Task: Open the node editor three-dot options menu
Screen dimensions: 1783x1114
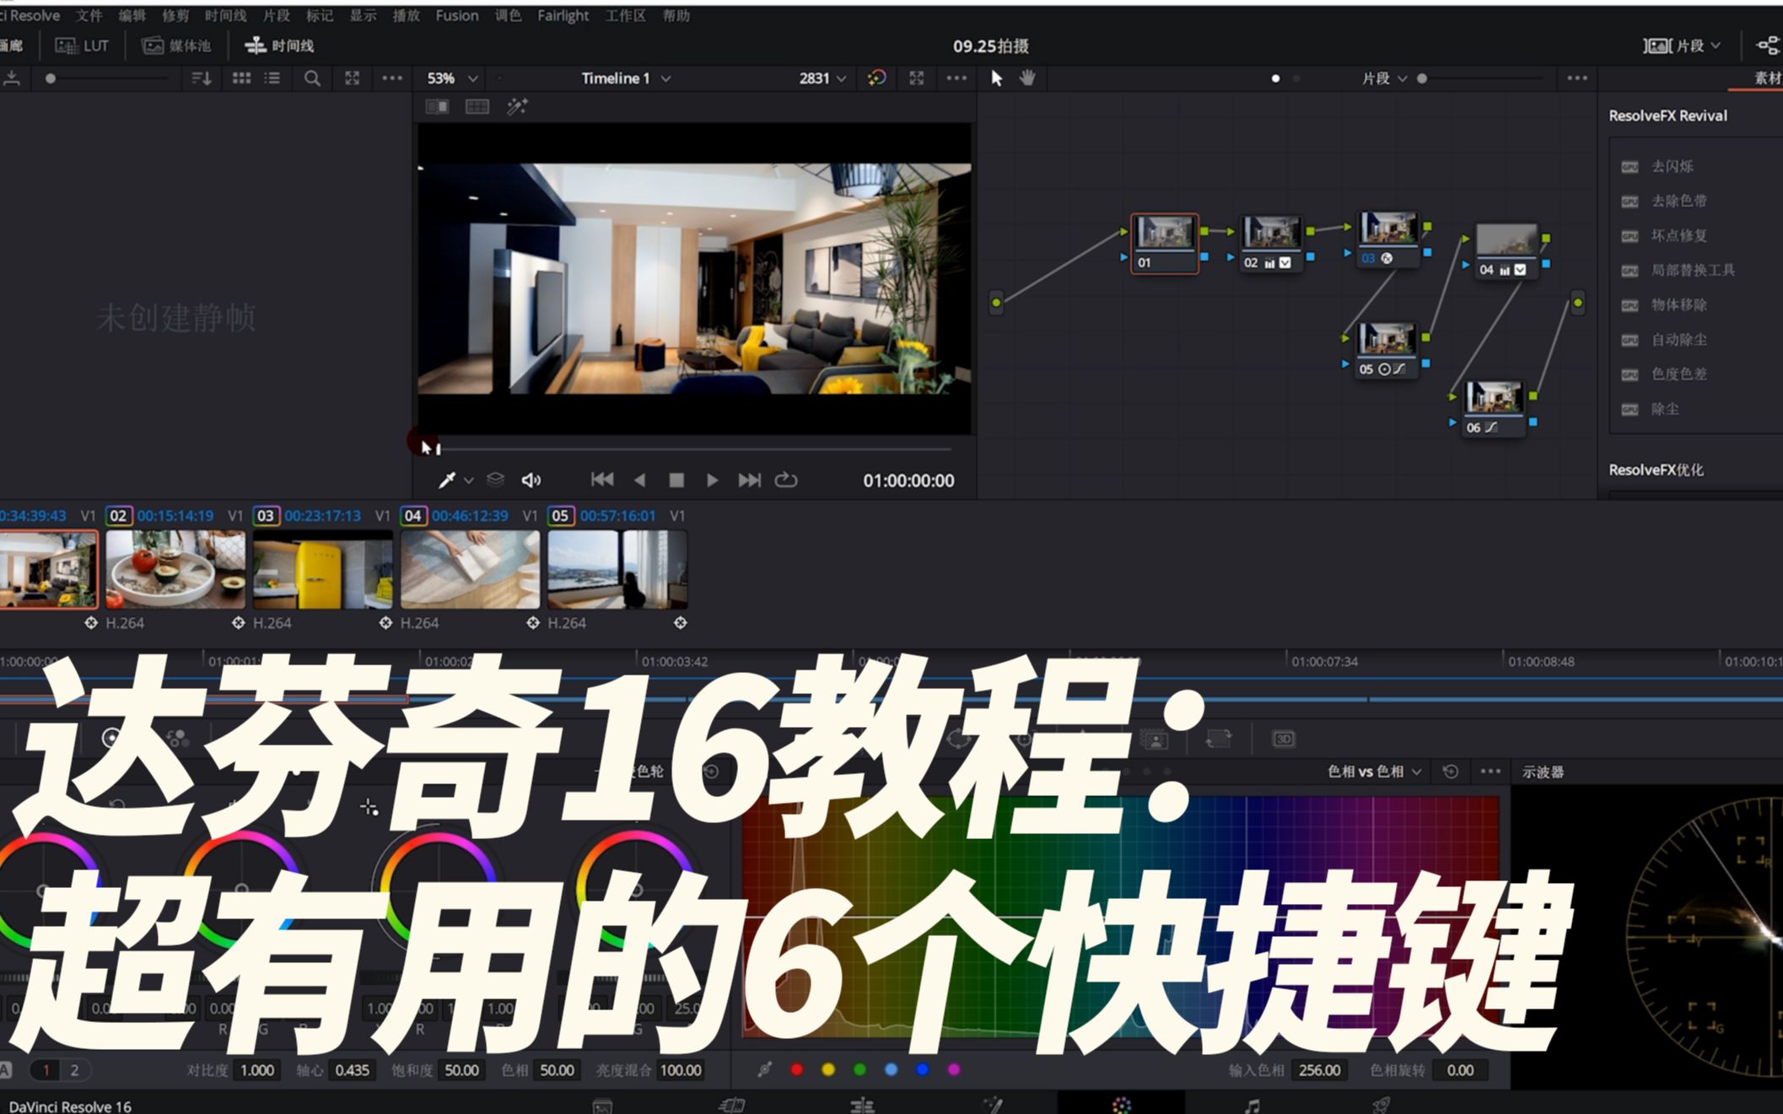Action: [1577, 78]
